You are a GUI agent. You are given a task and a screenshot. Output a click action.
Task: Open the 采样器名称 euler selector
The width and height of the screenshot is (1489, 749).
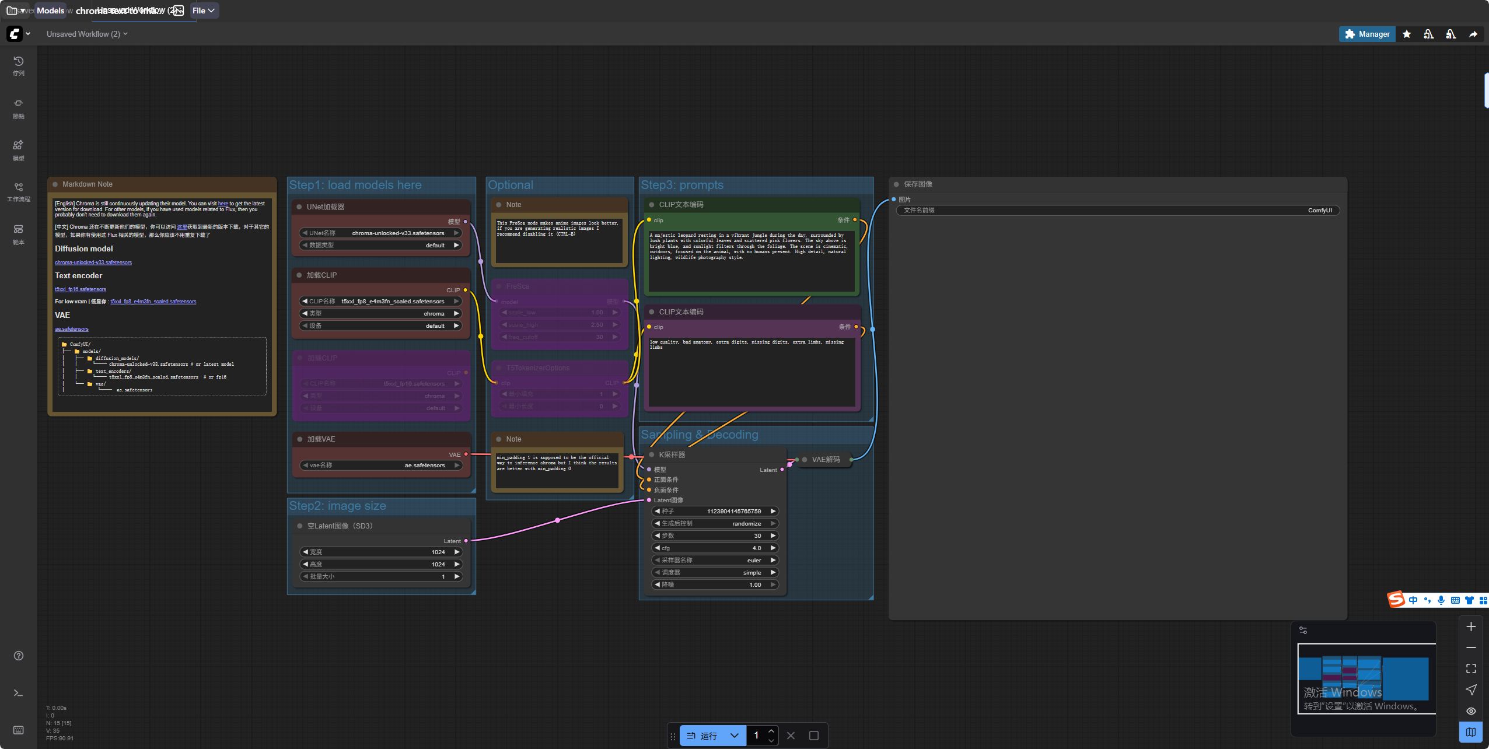point(715,560)
